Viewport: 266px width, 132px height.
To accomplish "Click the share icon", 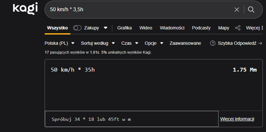I will point(238,28).
